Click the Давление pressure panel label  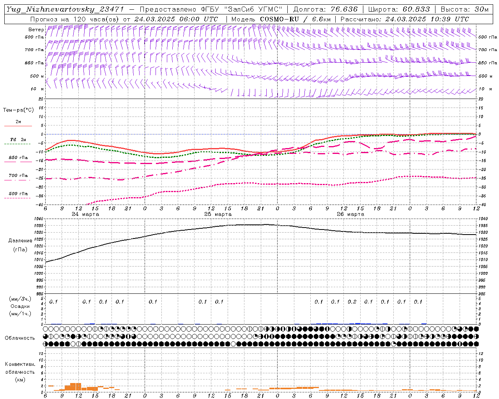click(x=20, y=241)
